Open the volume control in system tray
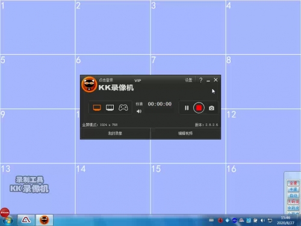The height and width of the screenshot is (226, 301). click(262, 221)
